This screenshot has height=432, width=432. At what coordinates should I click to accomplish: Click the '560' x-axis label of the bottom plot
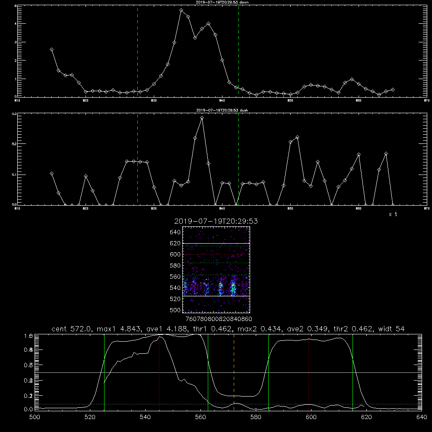[x=200, y=417]
